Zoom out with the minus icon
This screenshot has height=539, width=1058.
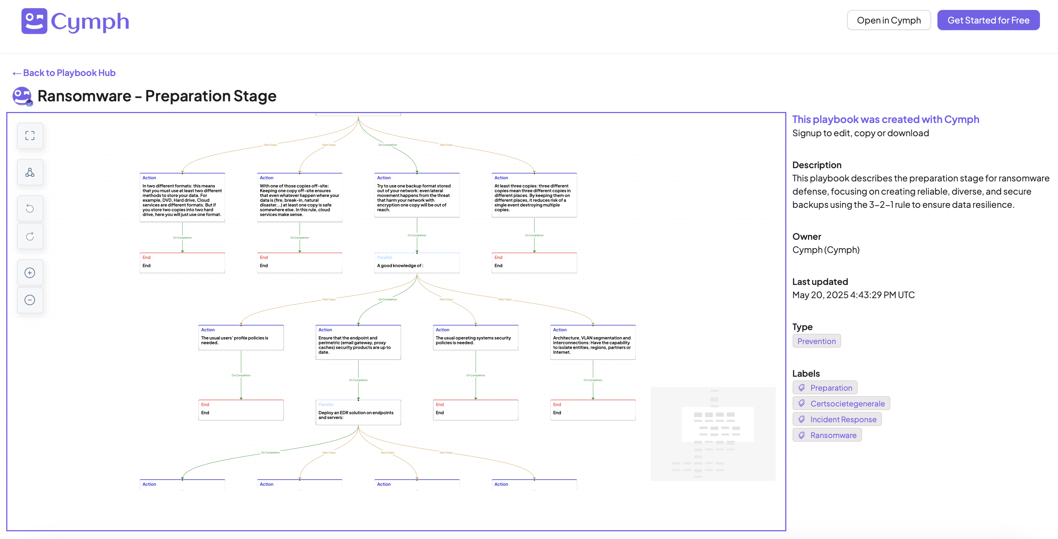coord(30,300)
